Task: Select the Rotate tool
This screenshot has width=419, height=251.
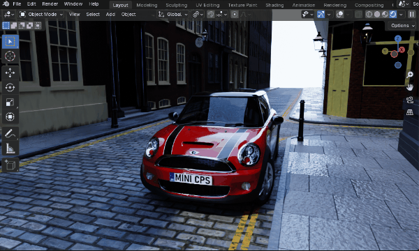Action: 10,87
